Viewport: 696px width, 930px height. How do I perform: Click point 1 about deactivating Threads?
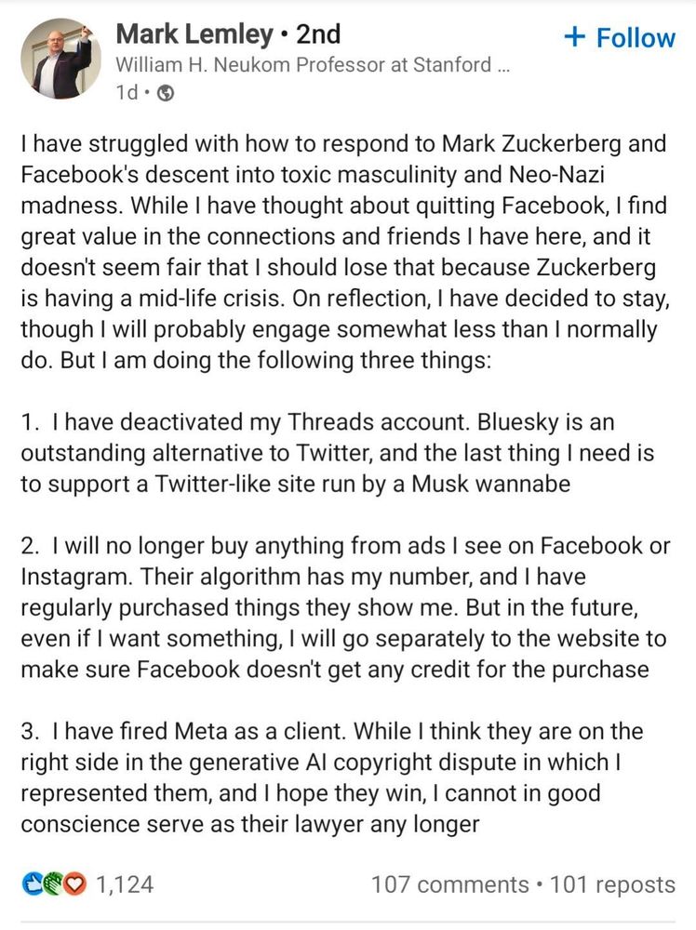click(337, 453)
